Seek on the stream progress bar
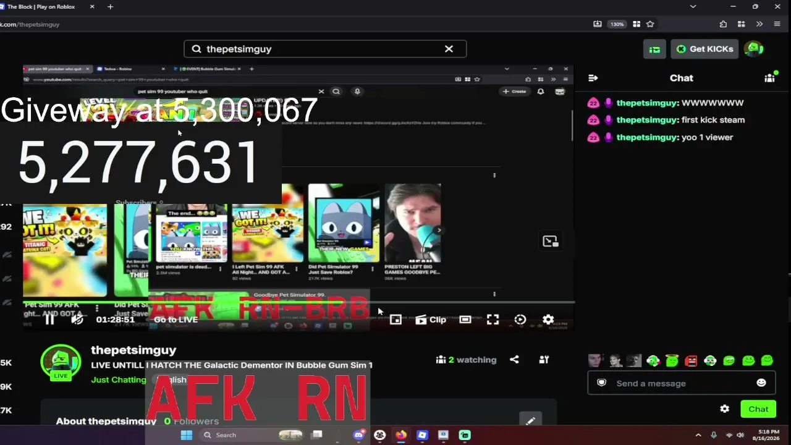The height and width of the screenshot is (445, 791). click(299, 303)
